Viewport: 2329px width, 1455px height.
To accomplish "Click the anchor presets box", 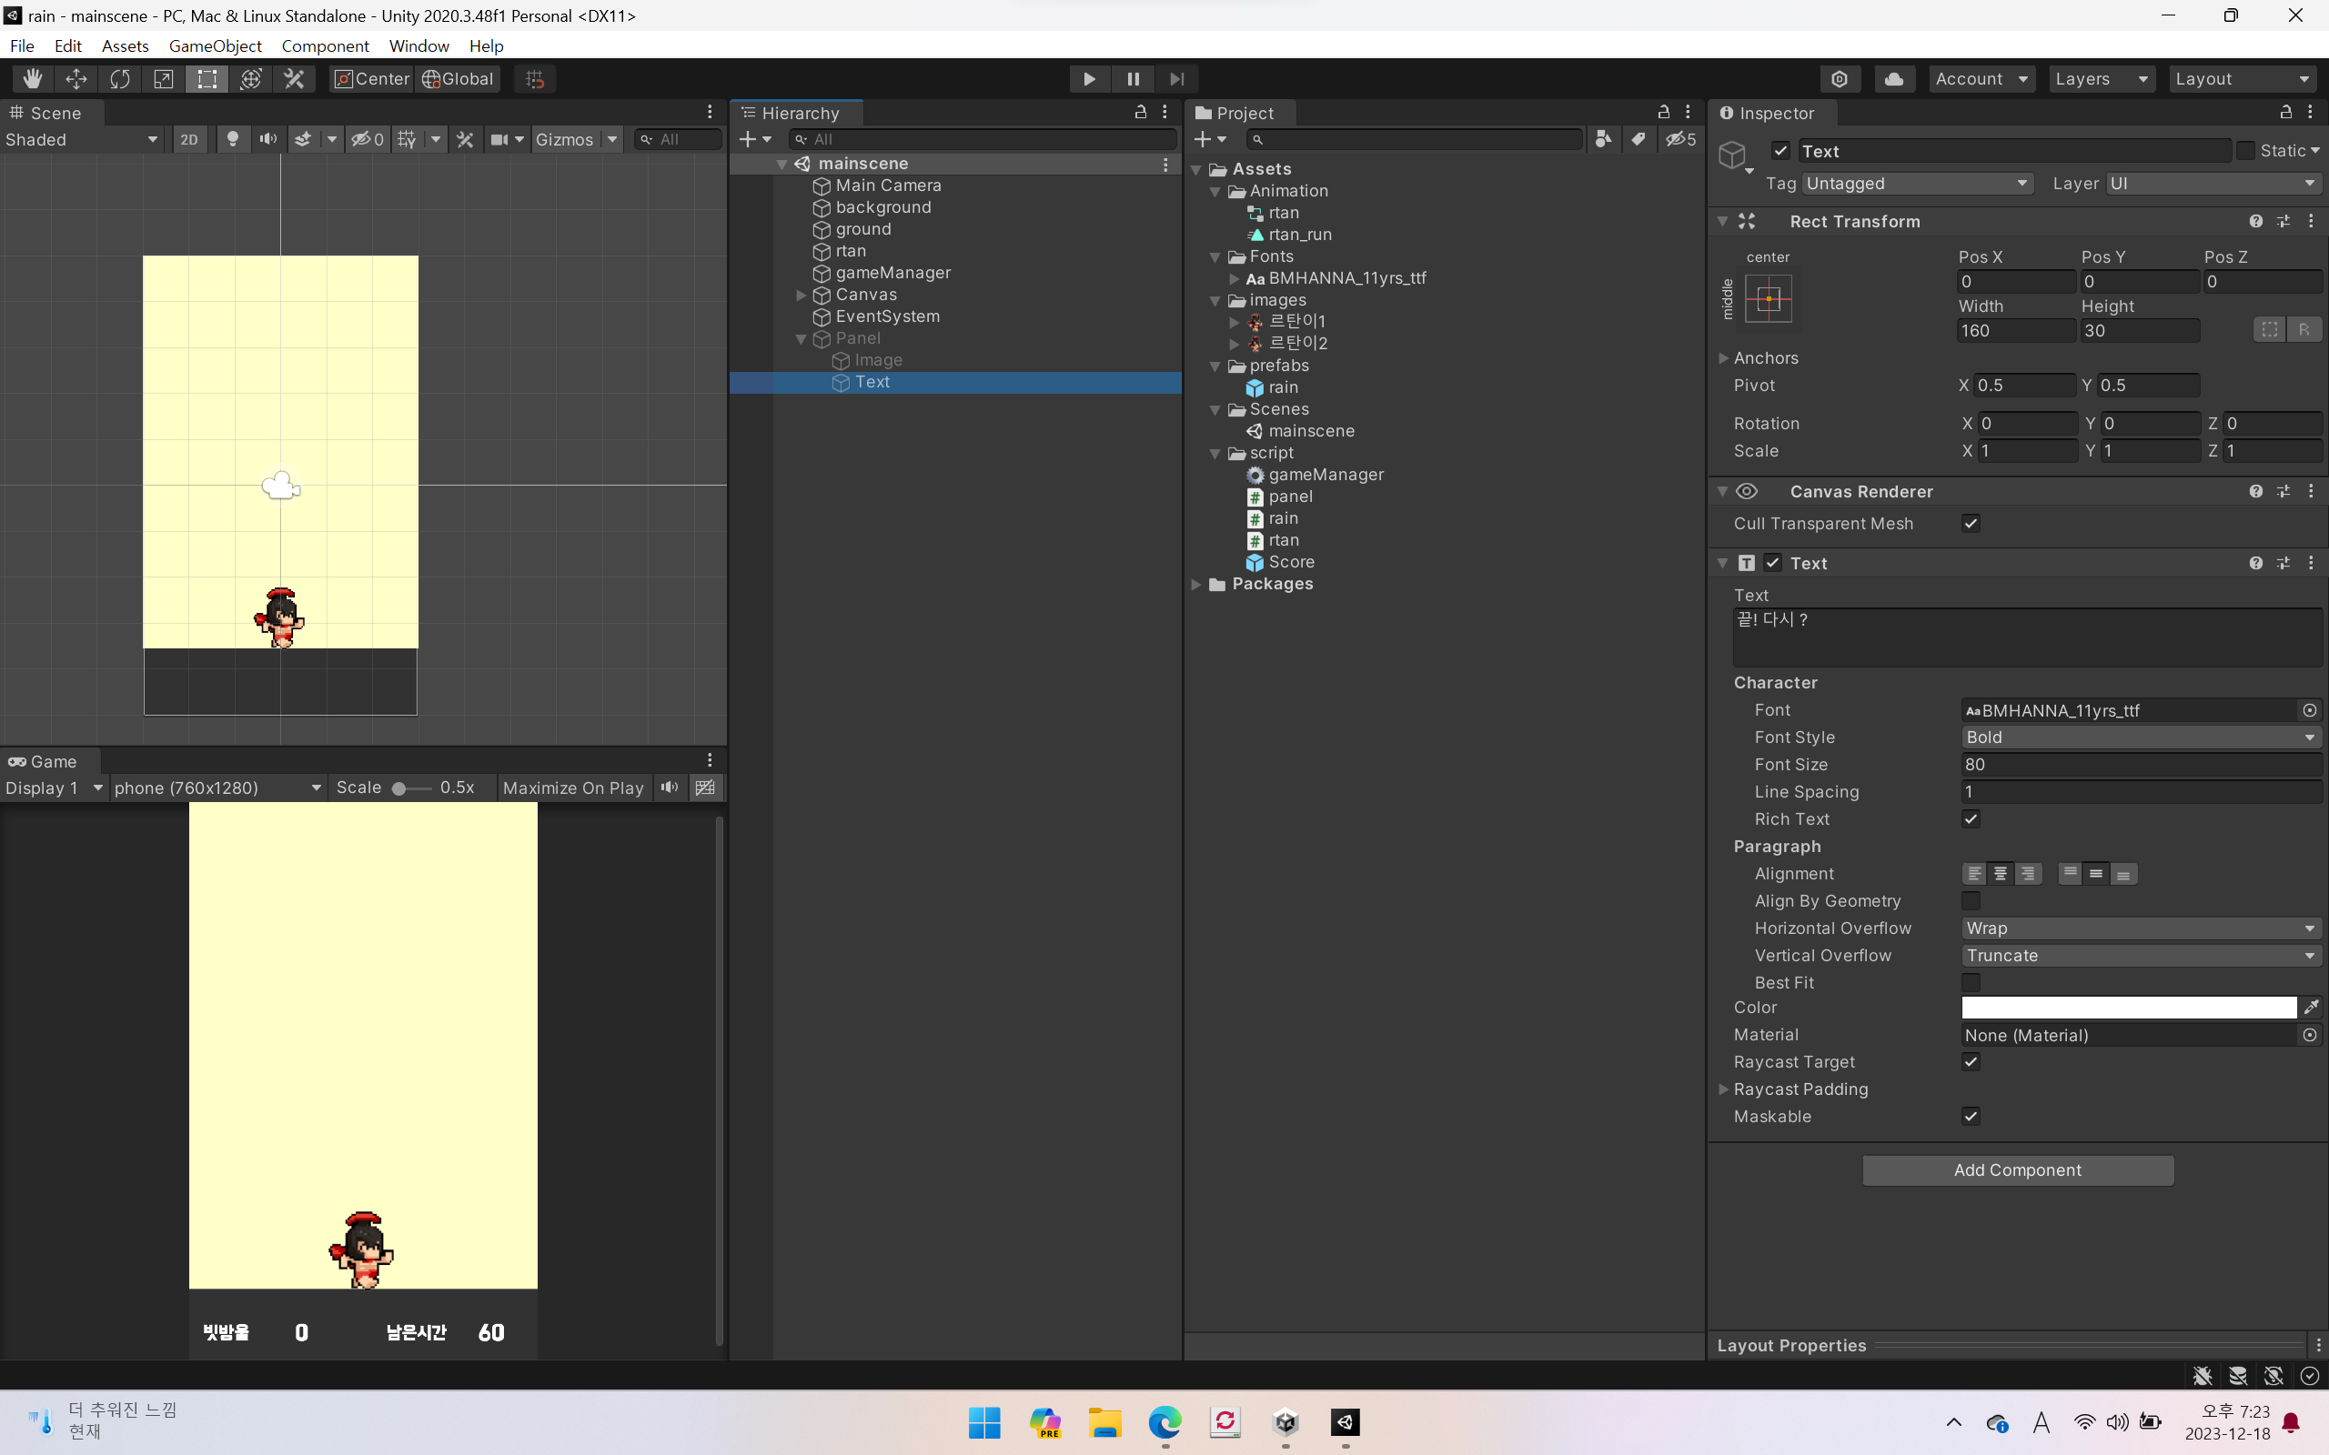I will coord(1769,298).
